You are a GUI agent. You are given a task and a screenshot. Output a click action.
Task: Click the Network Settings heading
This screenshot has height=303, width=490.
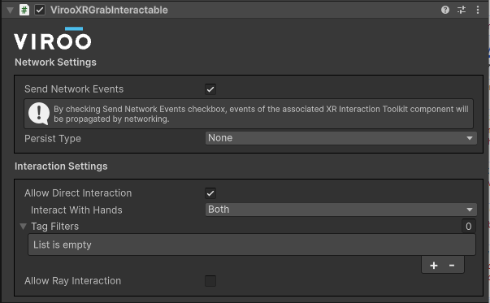point(55,63)
